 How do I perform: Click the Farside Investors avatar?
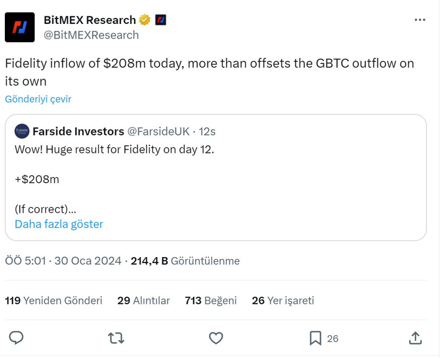tap(22, 131)
